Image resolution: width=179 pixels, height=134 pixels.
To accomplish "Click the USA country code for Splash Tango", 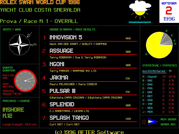I will [128, 119].
